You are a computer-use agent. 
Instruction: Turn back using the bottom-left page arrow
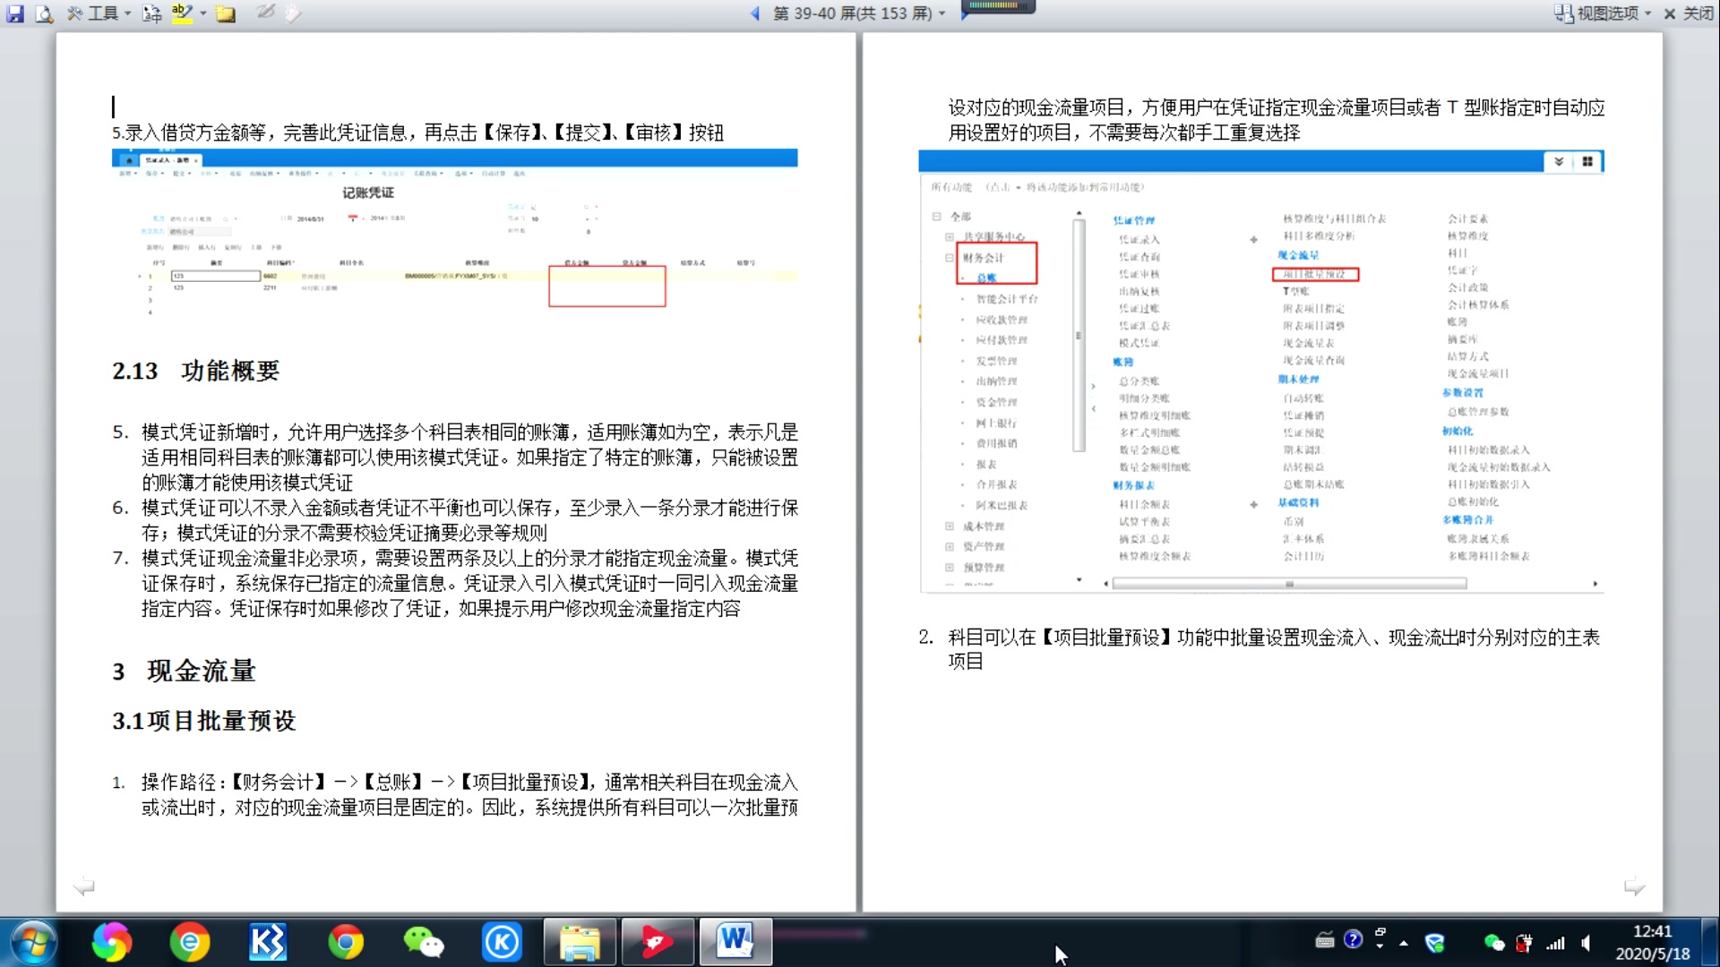83,886
